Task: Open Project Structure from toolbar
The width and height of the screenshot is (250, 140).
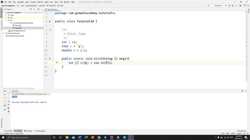Action: [241, 5]
